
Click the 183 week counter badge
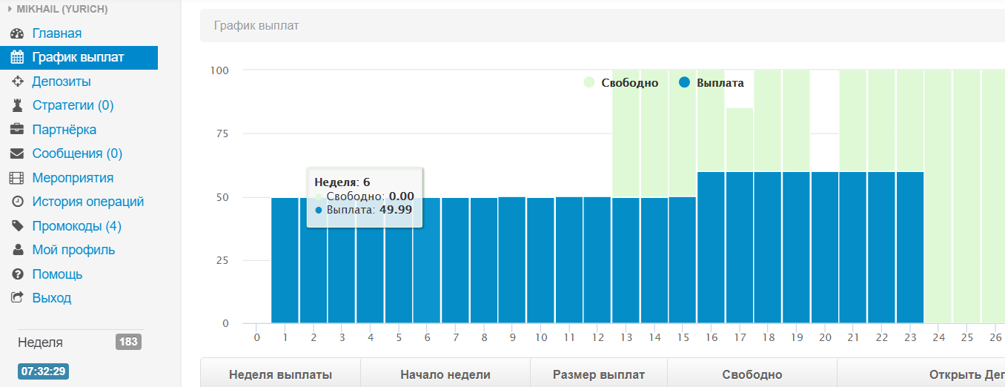point(128,342)
